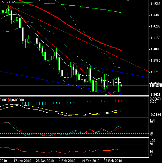Select the upper blue channel trendline
Image resolution: width=162 pixels, height=163 pixels.
tap(110, 70)
